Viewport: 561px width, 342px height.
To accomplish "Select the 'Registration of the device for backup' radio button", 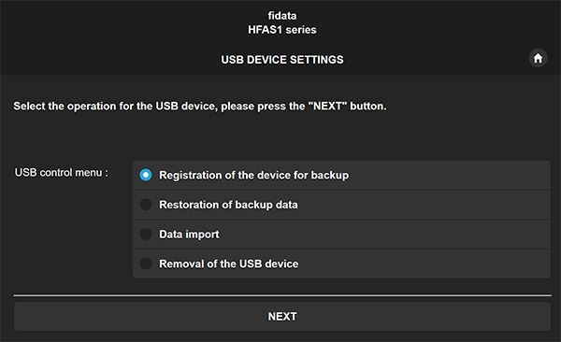I will [x=146, y=175].
